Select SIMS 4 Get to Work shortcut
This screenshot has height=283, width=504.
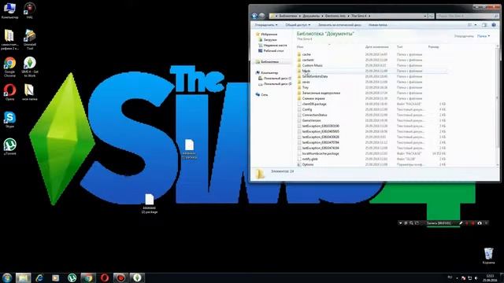pyautogui.click(x=30, y=67)
